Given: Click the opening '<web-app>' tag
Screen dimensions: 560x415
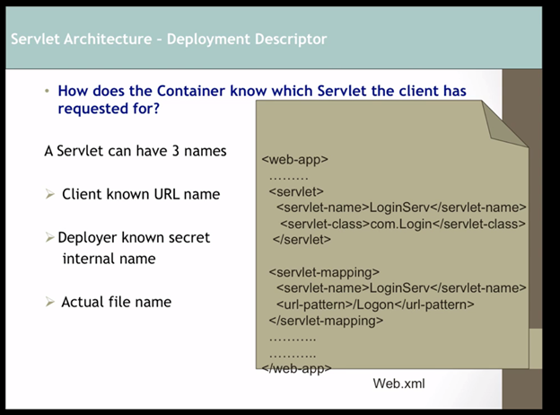Looking at the screenshot, I should (x=294, y=159).
